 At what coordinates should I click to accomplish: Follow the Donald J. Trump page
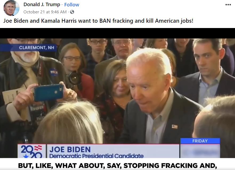[x=72, y=5]
